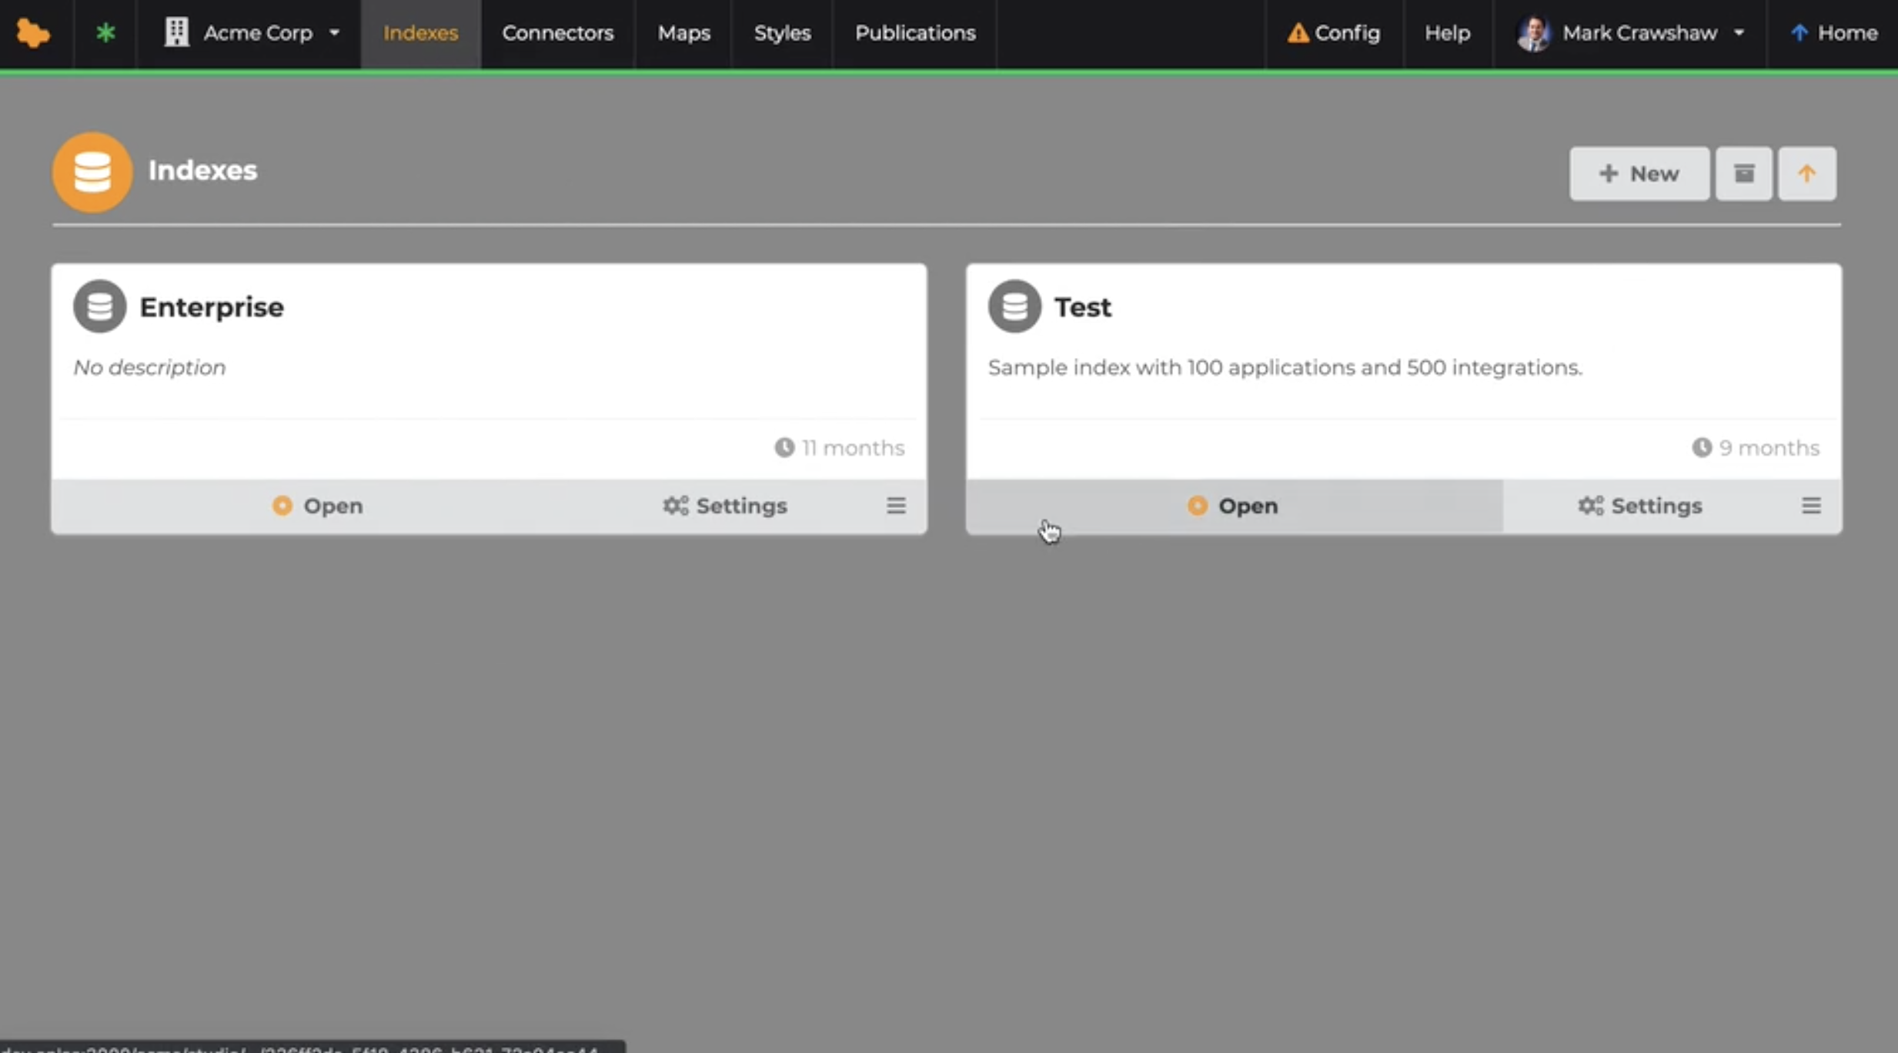Open Config with warning icon
The width and height of the screenshot is (1898, 1053).
1334,33
